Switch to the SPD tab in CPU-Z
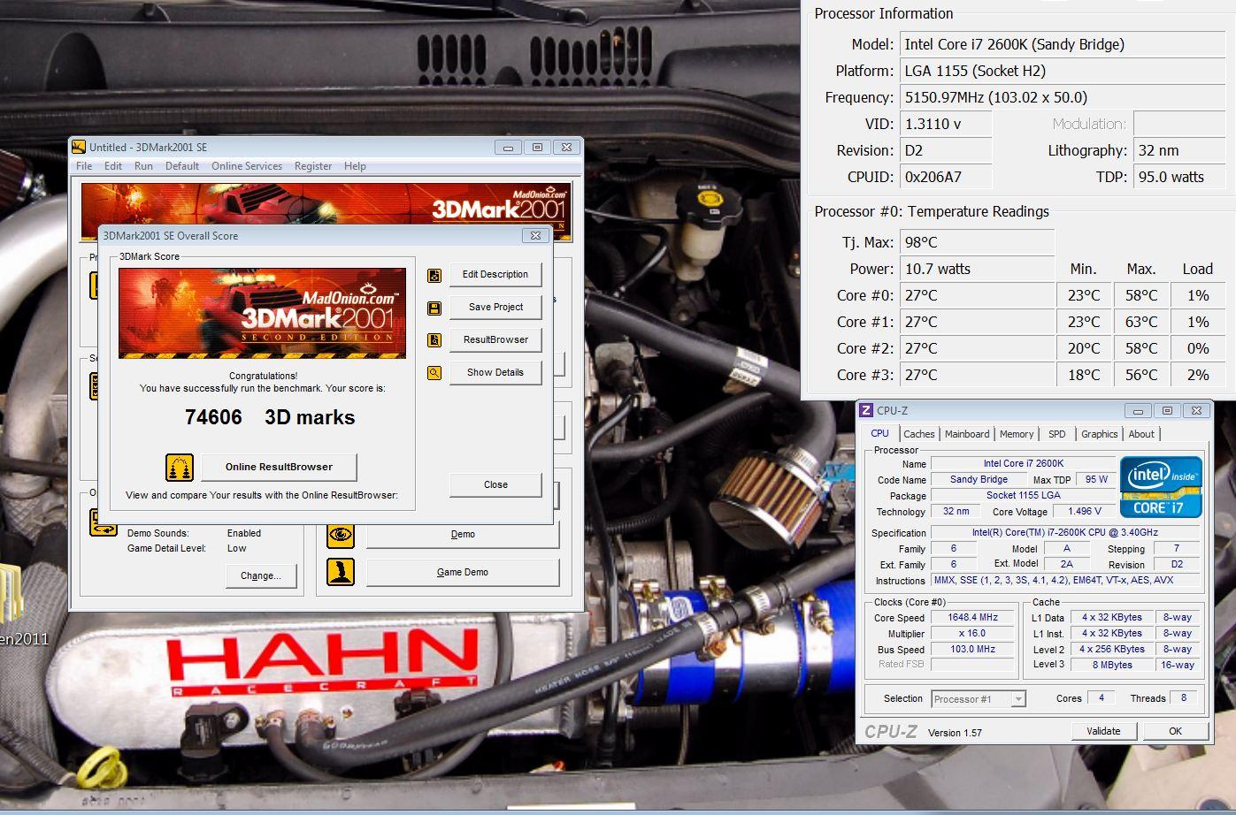1236x815 pixels. pyautogui.click(x=1056, y=434)
